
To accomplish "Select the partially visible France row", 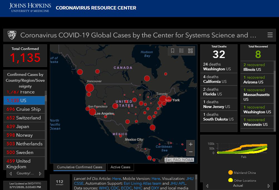I will (x=24, y=92).
